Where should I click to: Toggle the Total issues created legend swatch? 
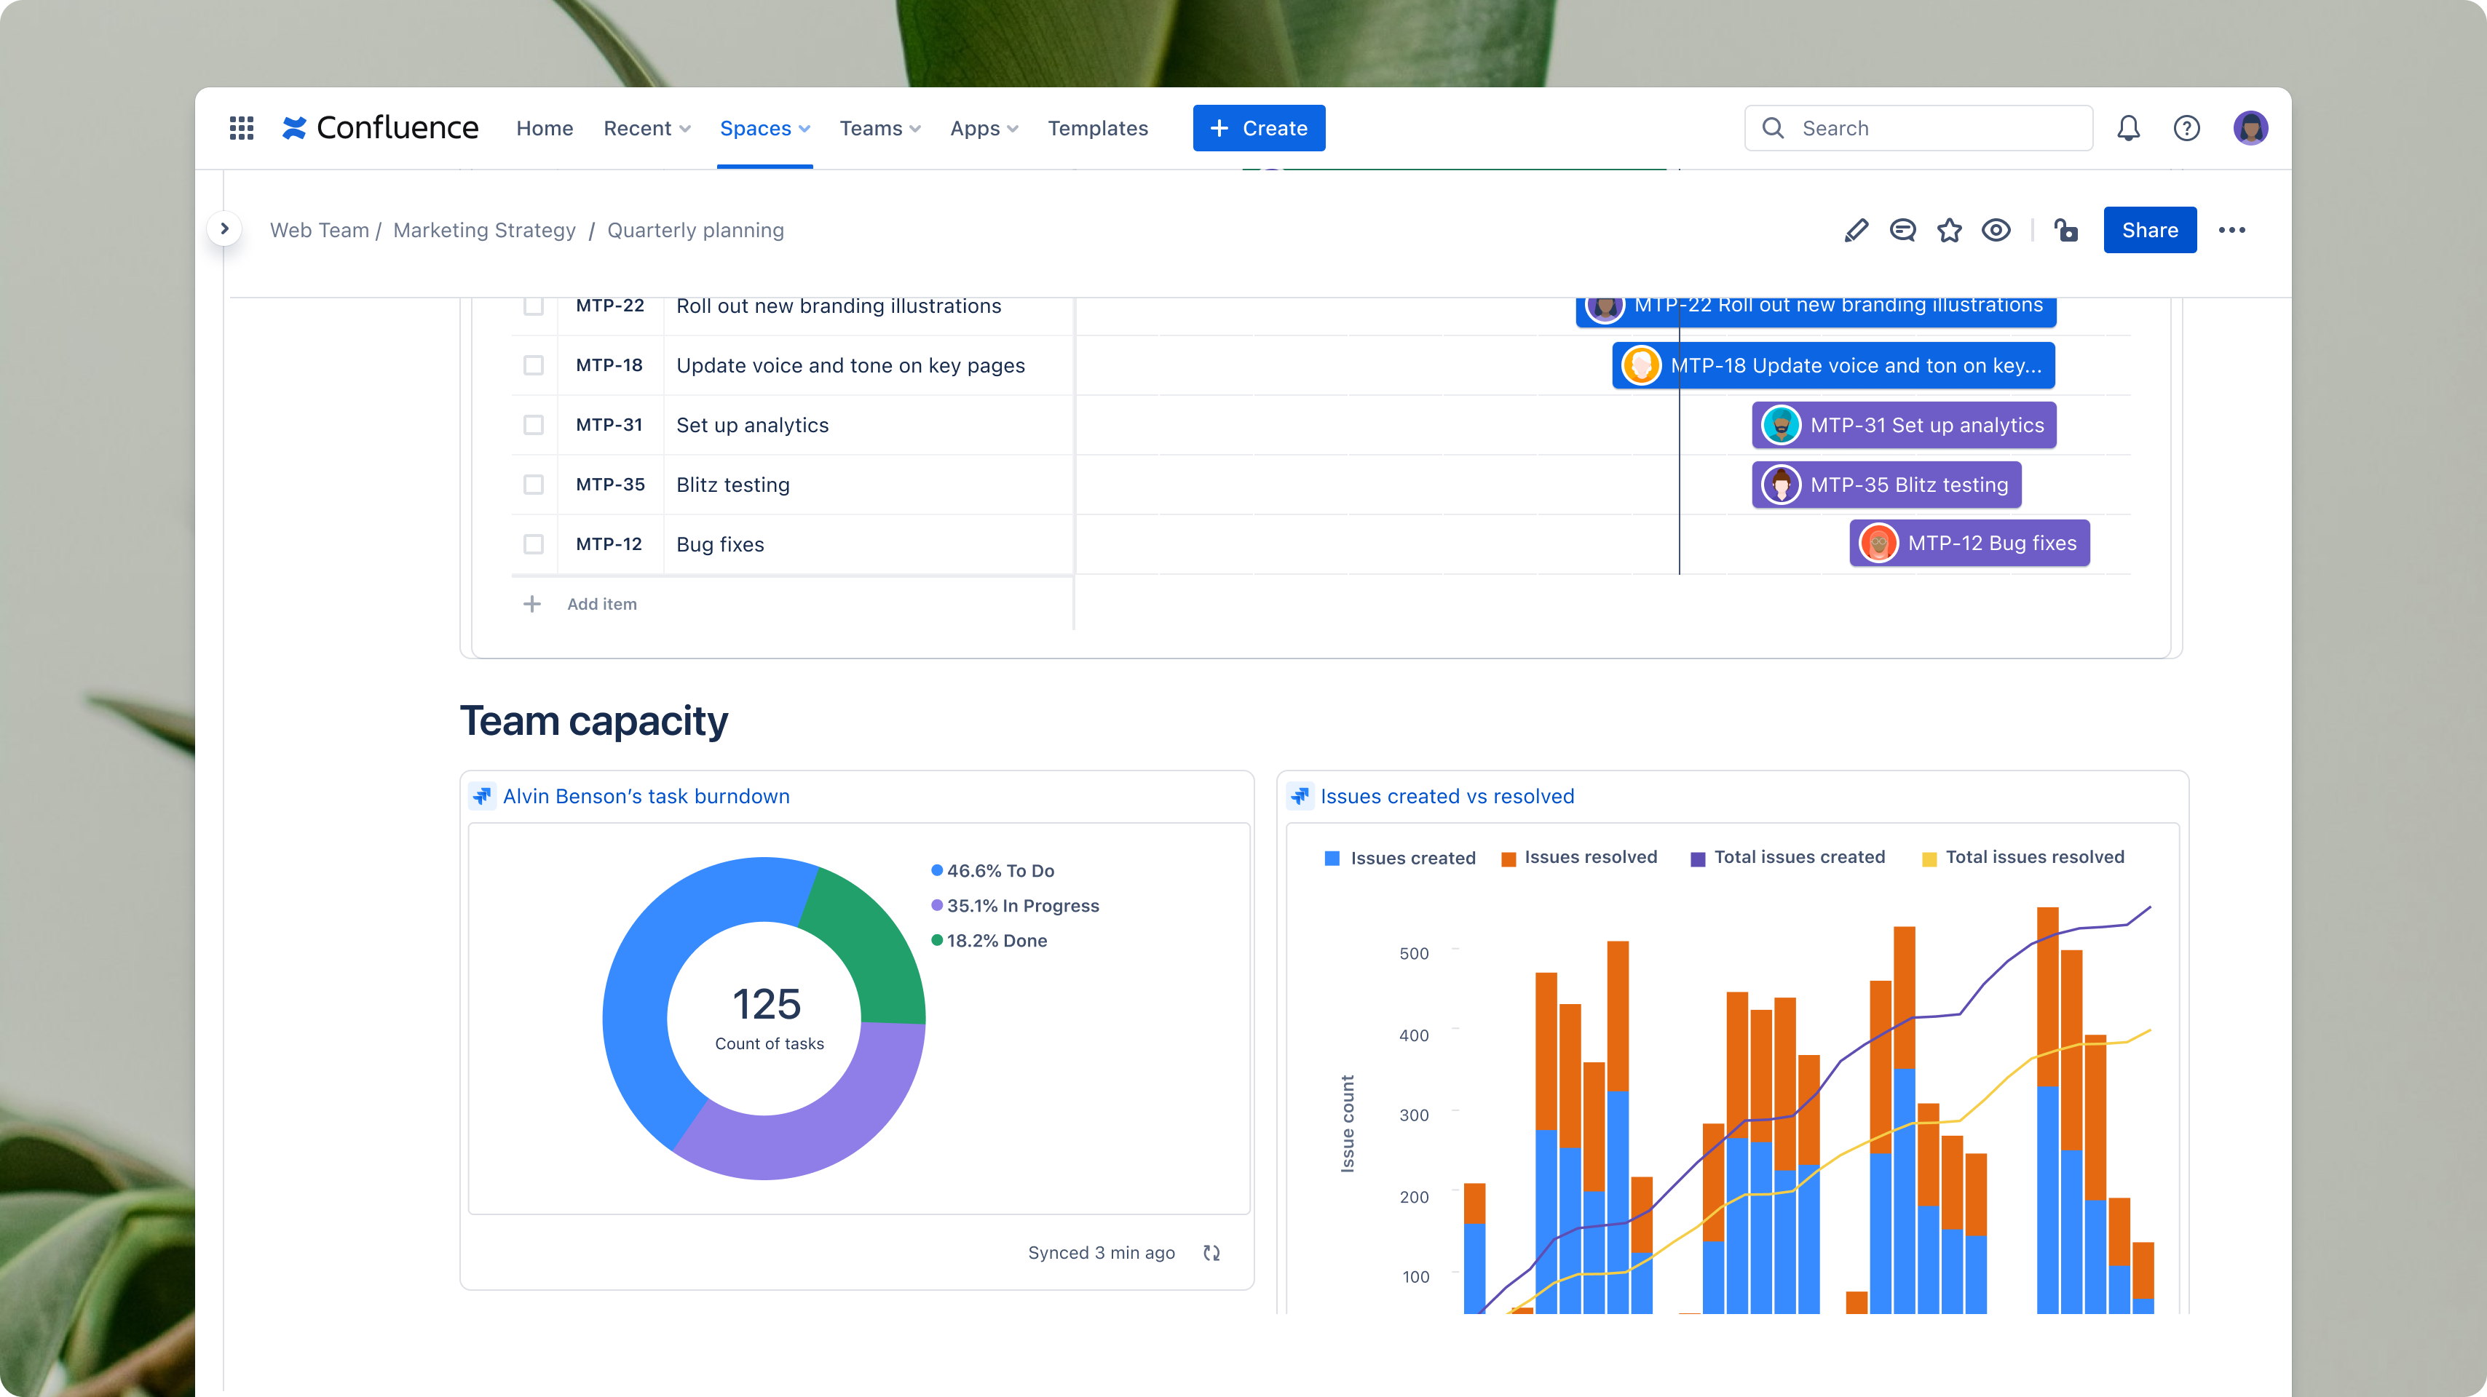coord(1697,859)
